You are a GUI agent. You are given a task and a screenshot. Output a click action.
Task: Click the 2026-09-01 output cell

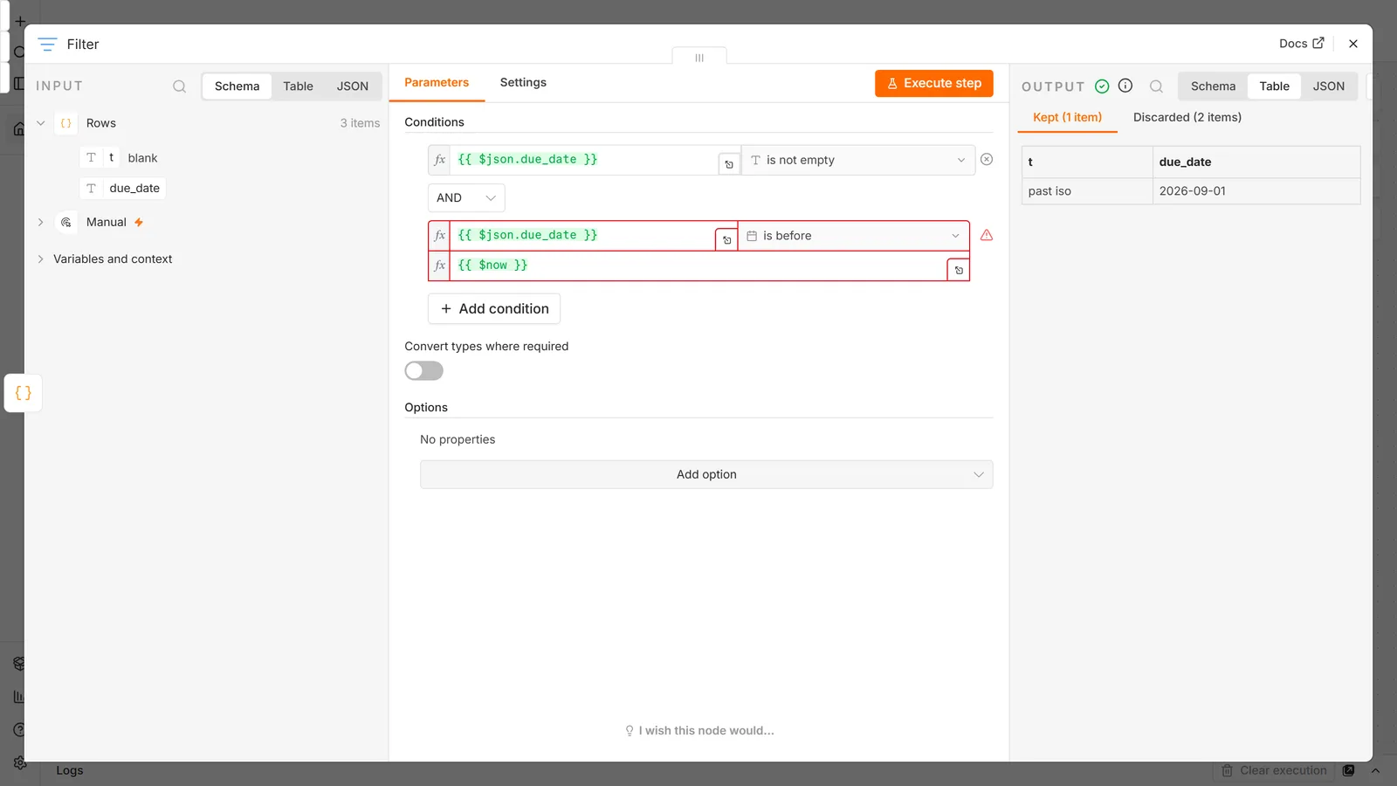1256,191
